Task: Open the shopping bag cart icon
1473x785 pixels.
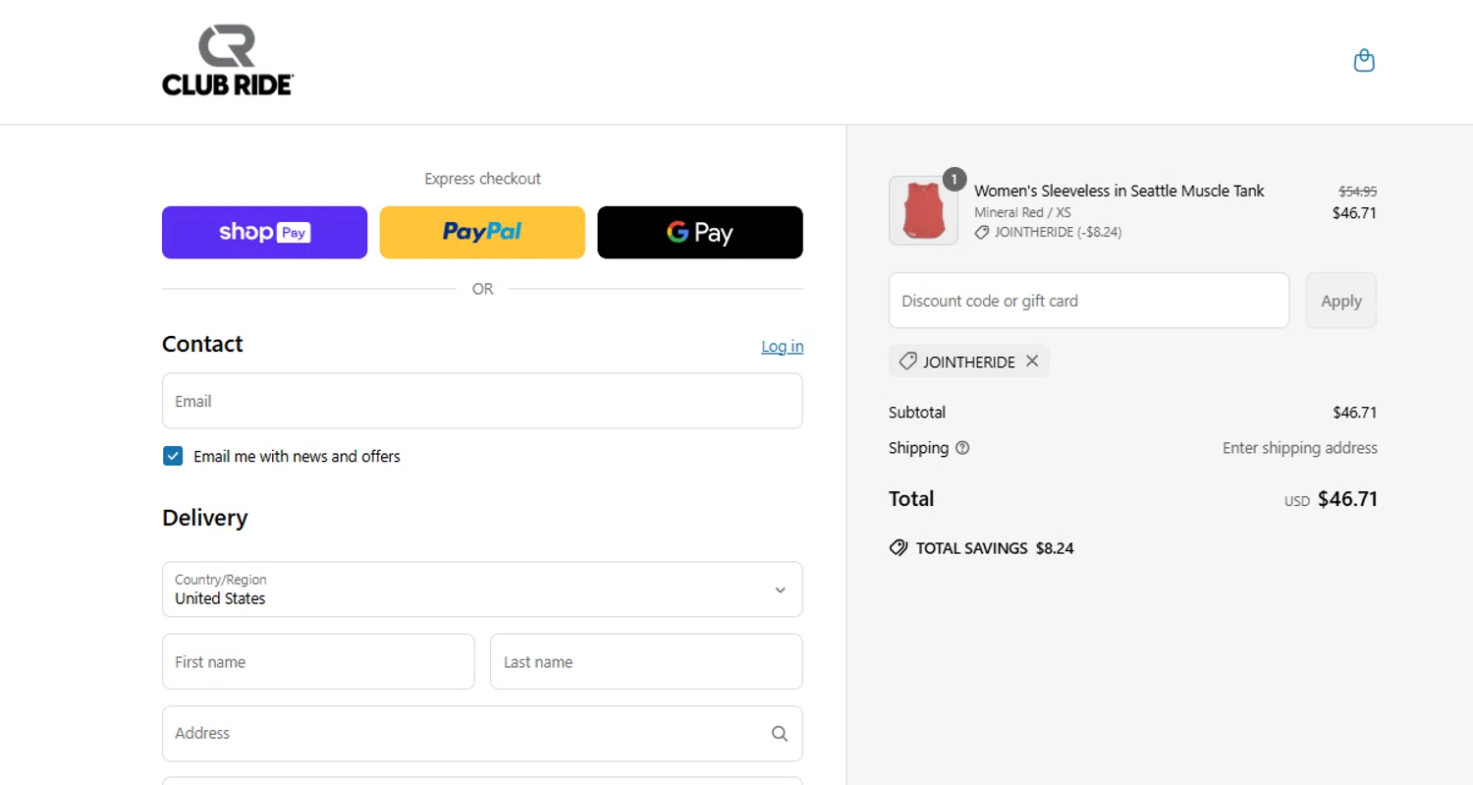Action: tap(1364, 61)
